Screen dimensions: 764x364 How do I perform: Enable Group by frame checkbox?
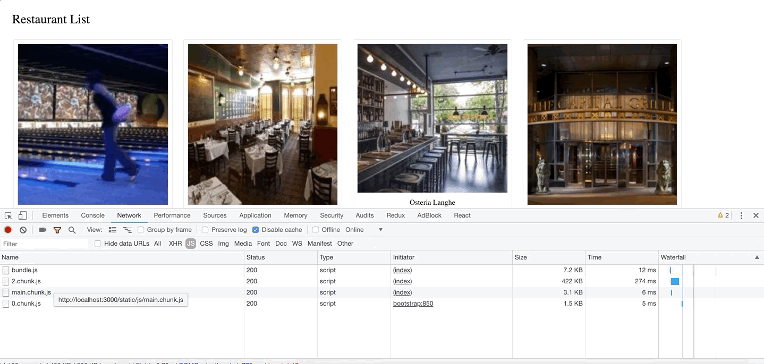point(141,230)
